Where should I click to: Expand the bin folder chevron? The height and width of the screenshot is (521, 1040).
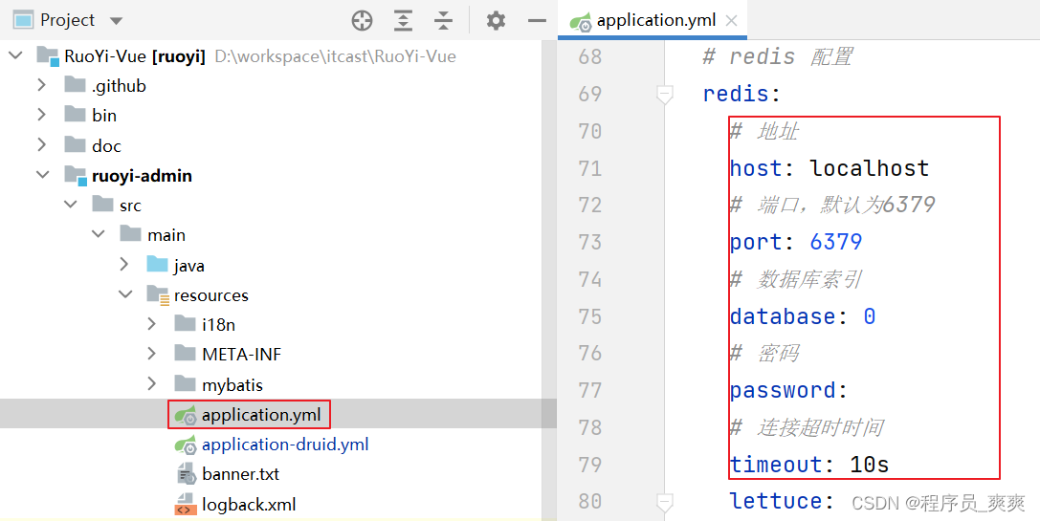pos(42,115)
